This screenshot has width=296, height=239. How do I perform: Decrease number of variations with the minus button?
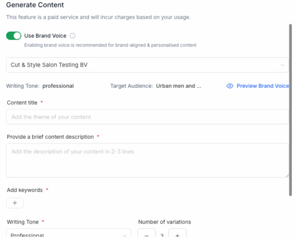pos(147,234)
